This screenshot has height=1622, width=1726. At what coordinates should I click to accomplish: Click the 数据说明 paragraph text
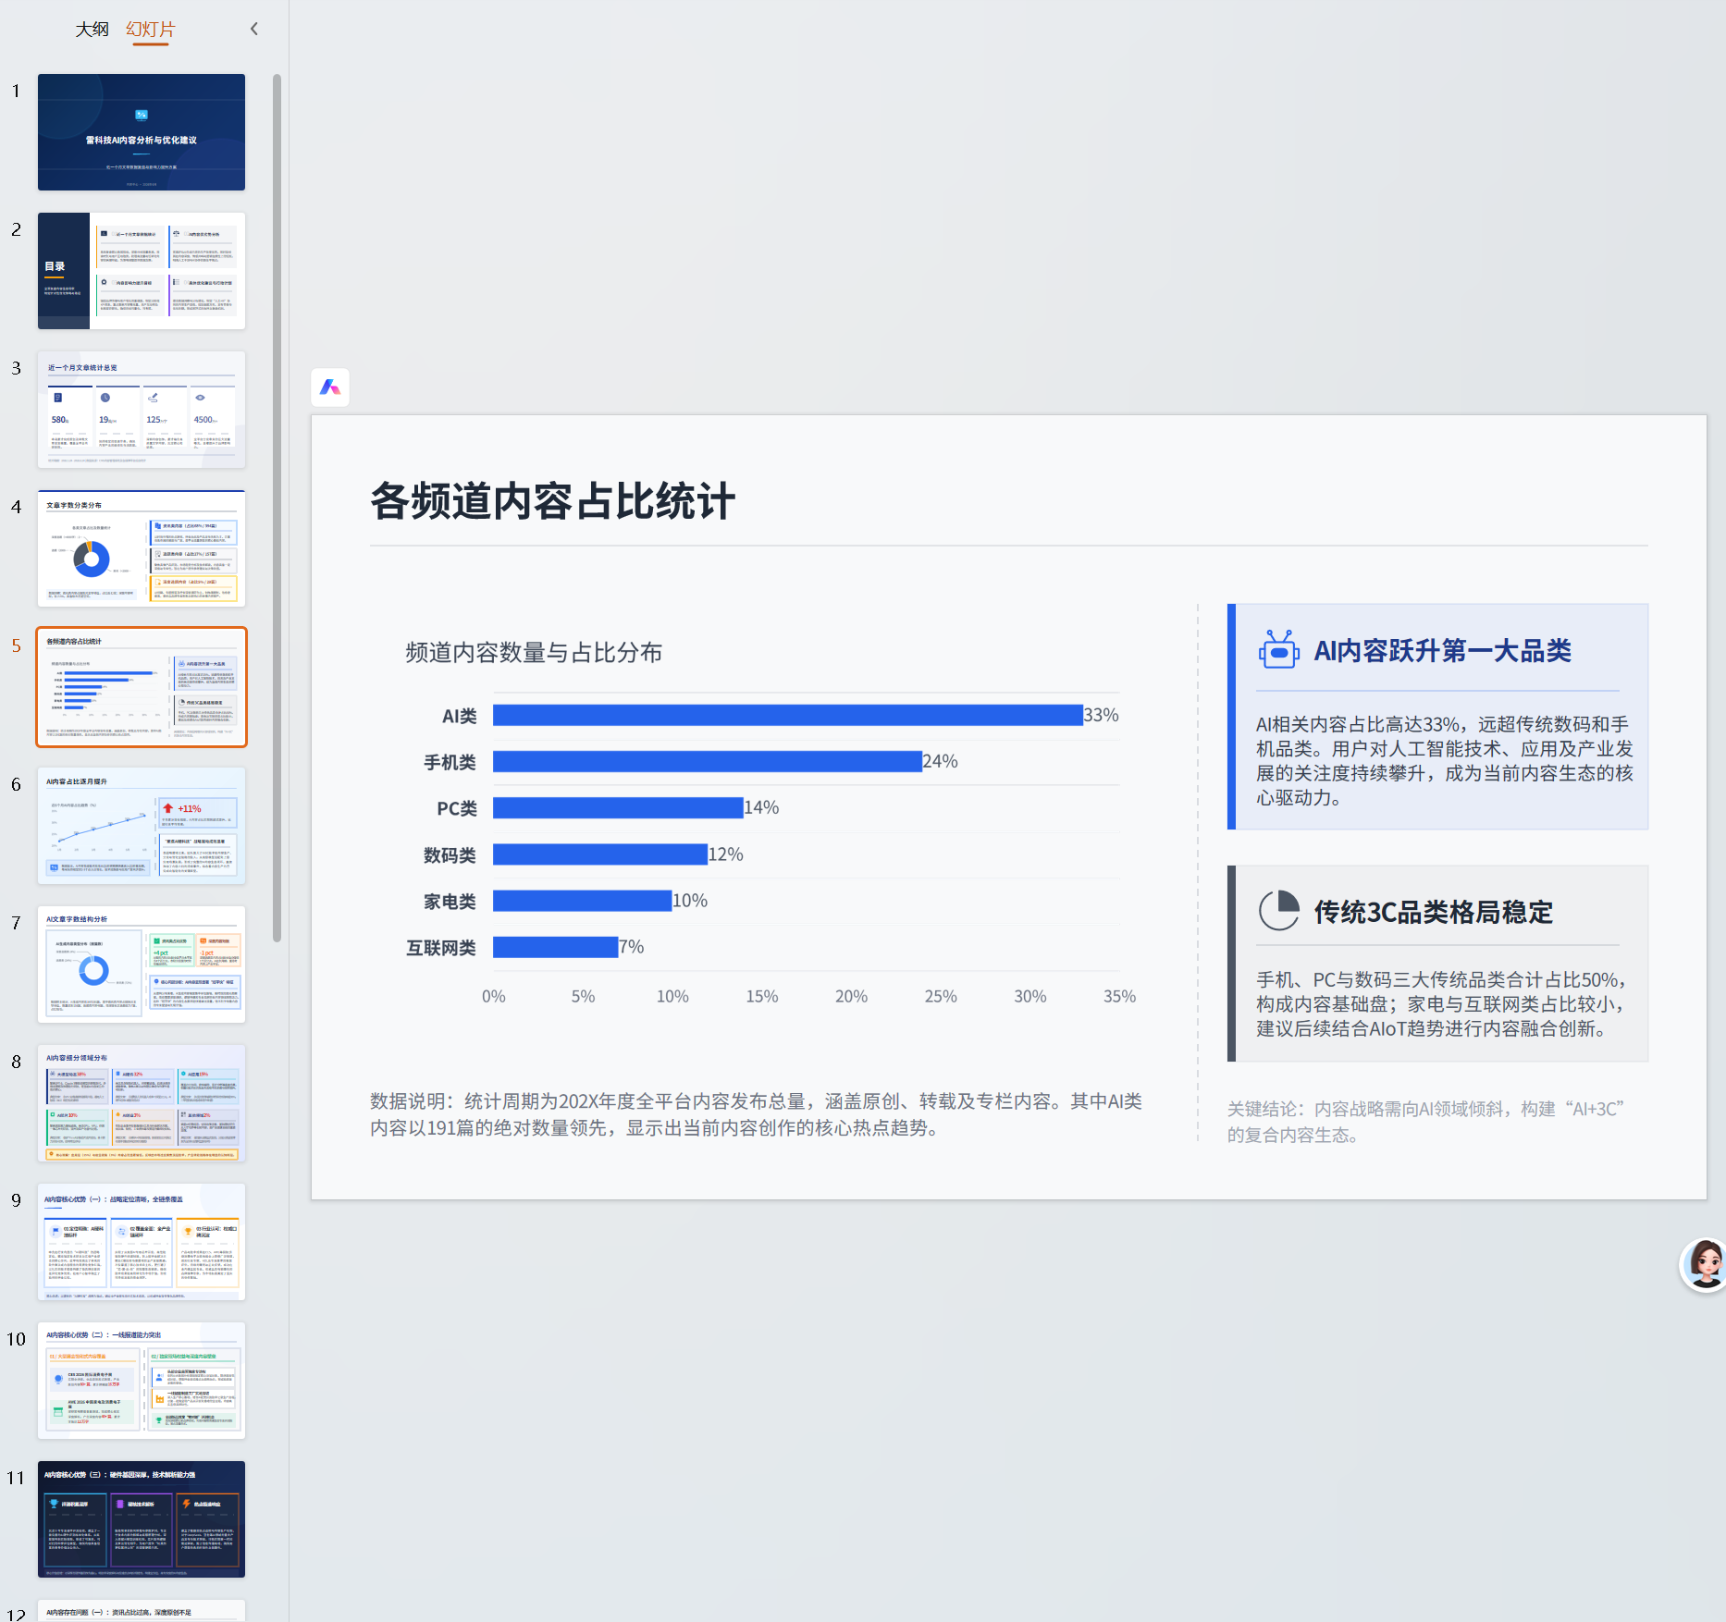pos(757,1114)
